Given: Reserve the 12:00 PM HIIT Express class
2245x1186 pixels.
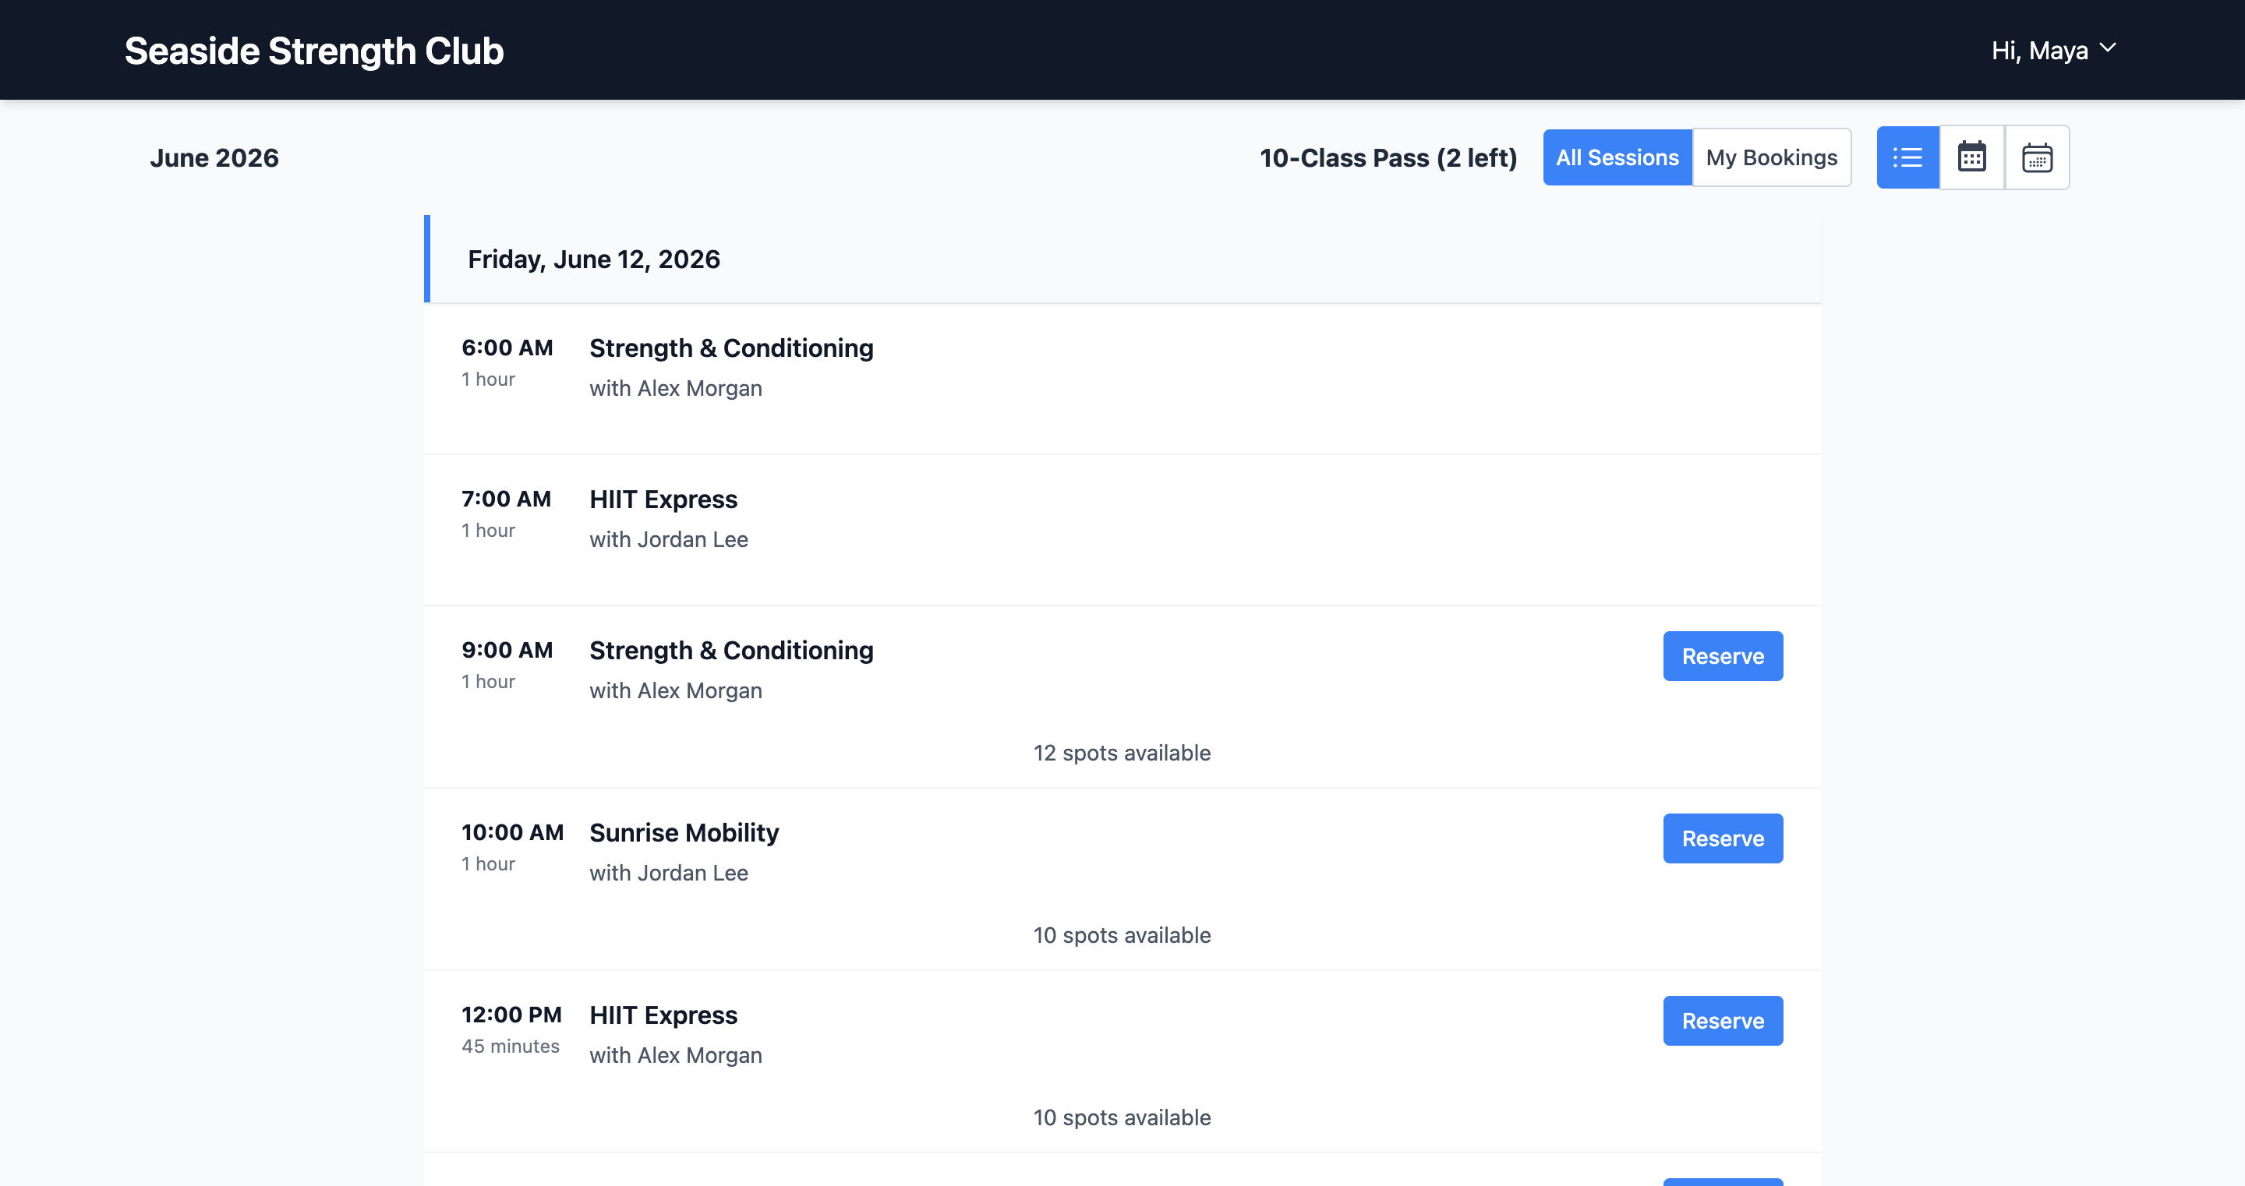Looking at the screenshot, I should tap(1723, 1021).
